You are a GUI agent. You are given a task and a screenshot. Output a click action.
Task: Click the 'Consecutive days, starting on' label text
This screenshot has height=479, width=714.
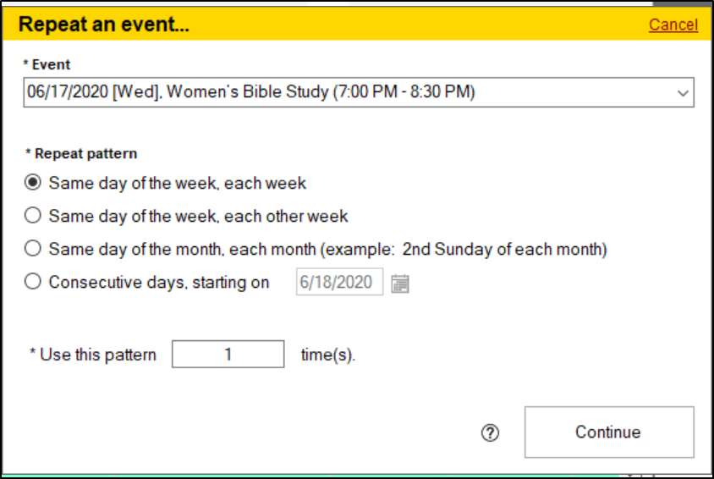point(159,283)
